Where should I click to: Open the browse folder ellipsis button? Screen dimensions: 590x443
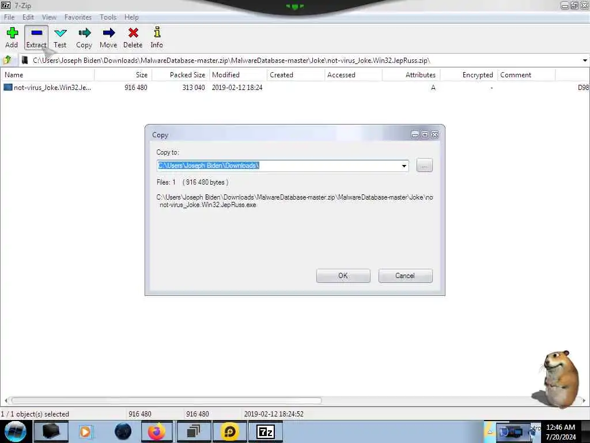tap(425, 166)
